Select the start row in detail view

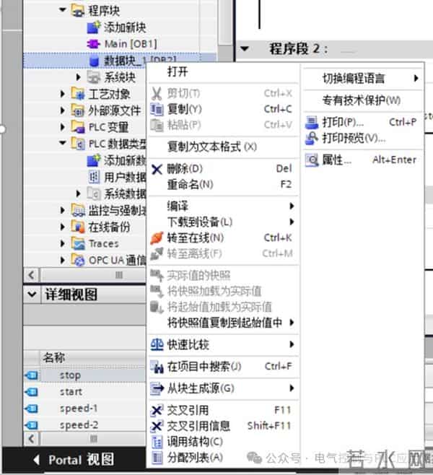click(84, 392)
